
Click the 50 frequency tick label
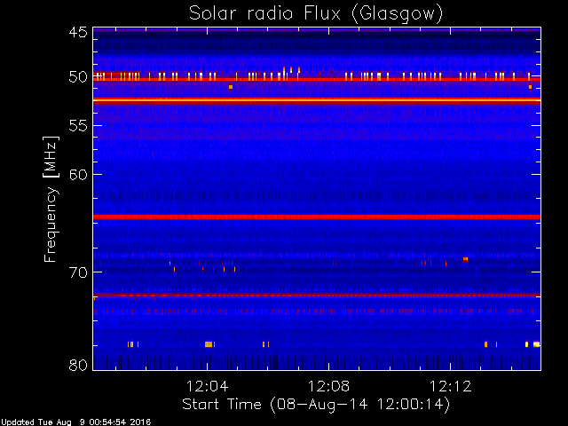[x=78, y=77]
